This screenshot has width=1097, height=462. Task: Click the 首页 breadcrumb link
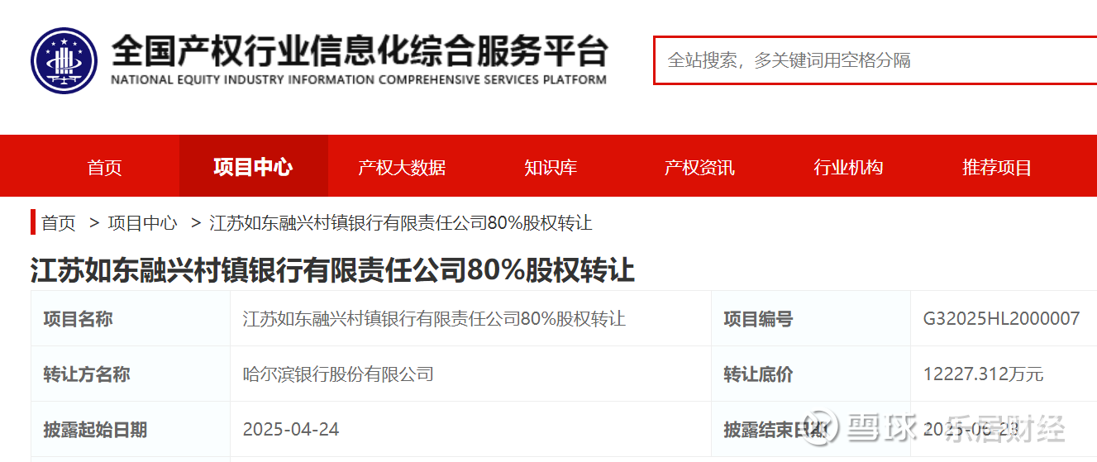tap(59, 223)
